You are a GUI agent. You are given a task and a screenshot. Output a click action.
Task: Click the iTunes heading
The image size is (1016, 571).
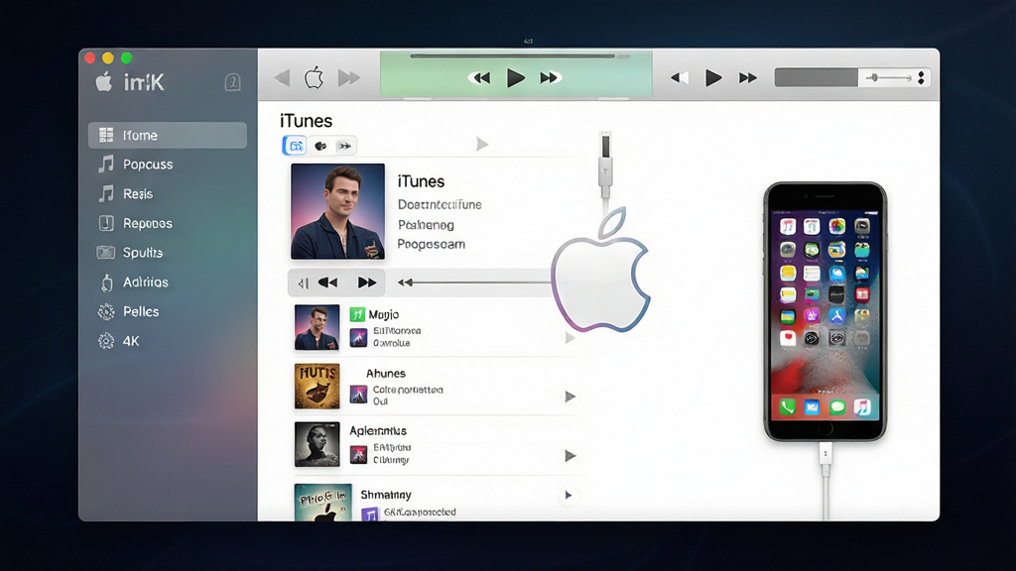tap(306, 121)
